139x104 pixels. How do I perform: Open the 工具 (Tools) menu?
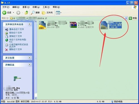(46, 7)
